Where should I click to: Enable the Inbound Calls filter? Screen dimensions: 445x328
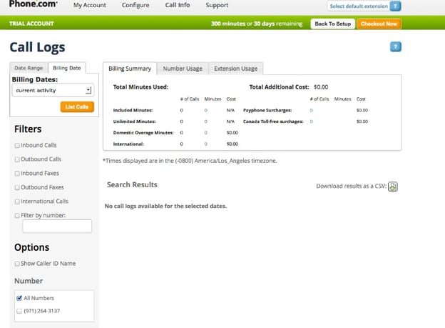tap(17, 146)
